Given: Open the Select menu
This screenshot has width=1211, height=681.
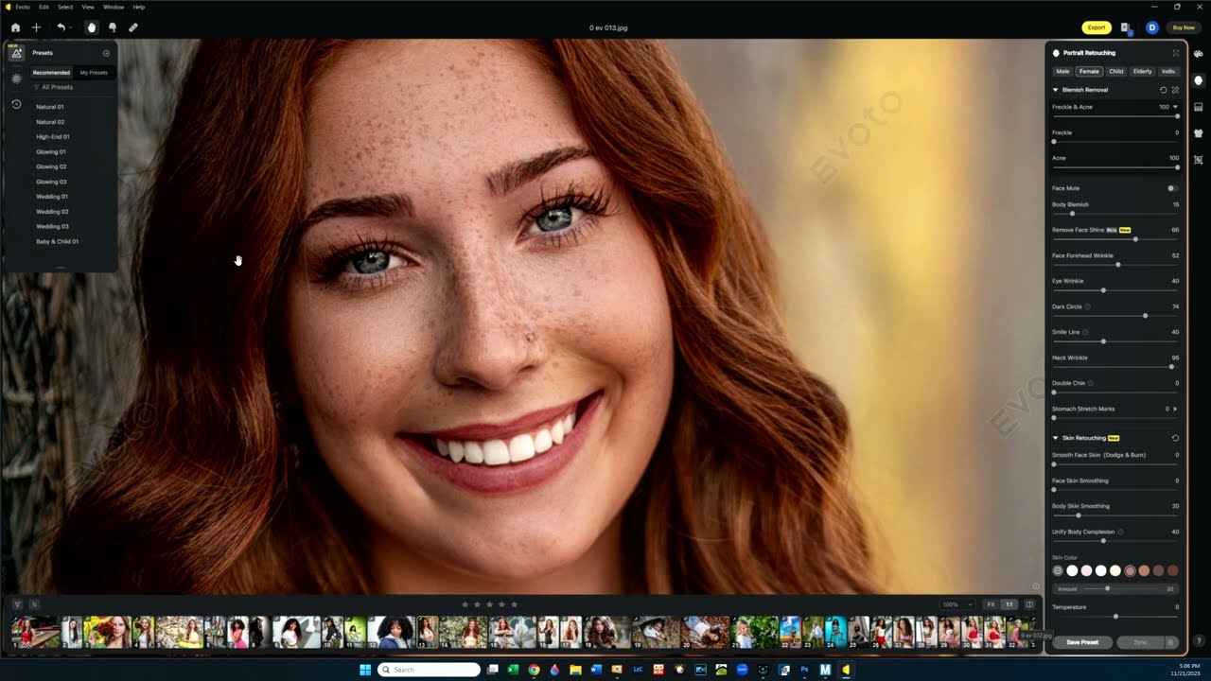Looking at the screenshot, I should click(x=65, y=7).
